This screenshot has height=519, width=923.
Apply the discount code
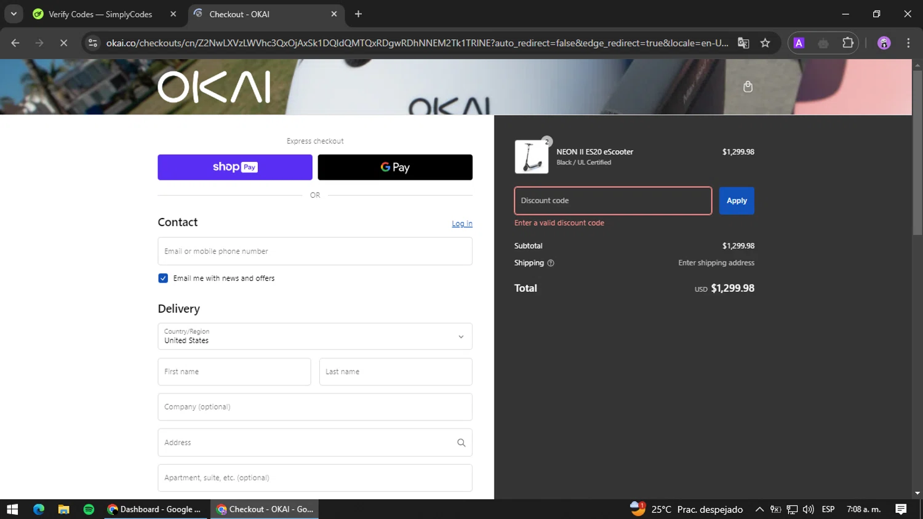(737, 201)
